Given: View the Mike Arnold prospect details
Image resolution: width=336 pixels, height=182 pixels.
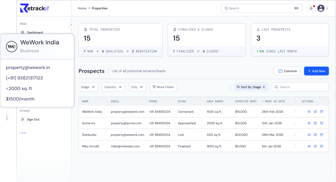Looking at the screenshot, I should (309, 146).
